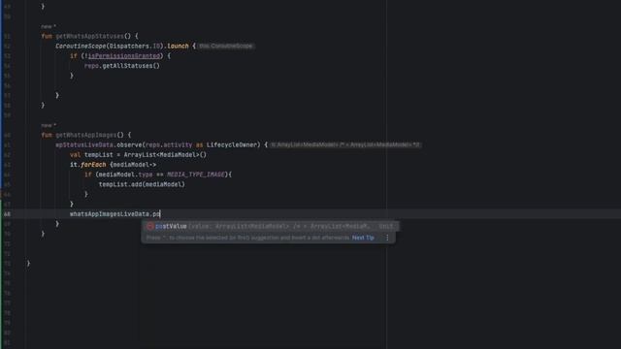Screen dimensions: 621x349
Task: Click the 'new *' hint above getWhatsAppStatuses
Action: click(x=49, y=26)
